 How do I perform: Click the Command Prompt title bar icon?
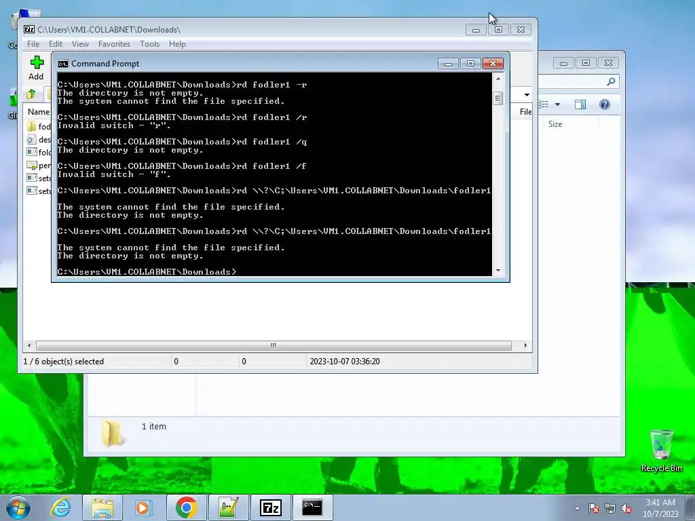tap(63, 64)
